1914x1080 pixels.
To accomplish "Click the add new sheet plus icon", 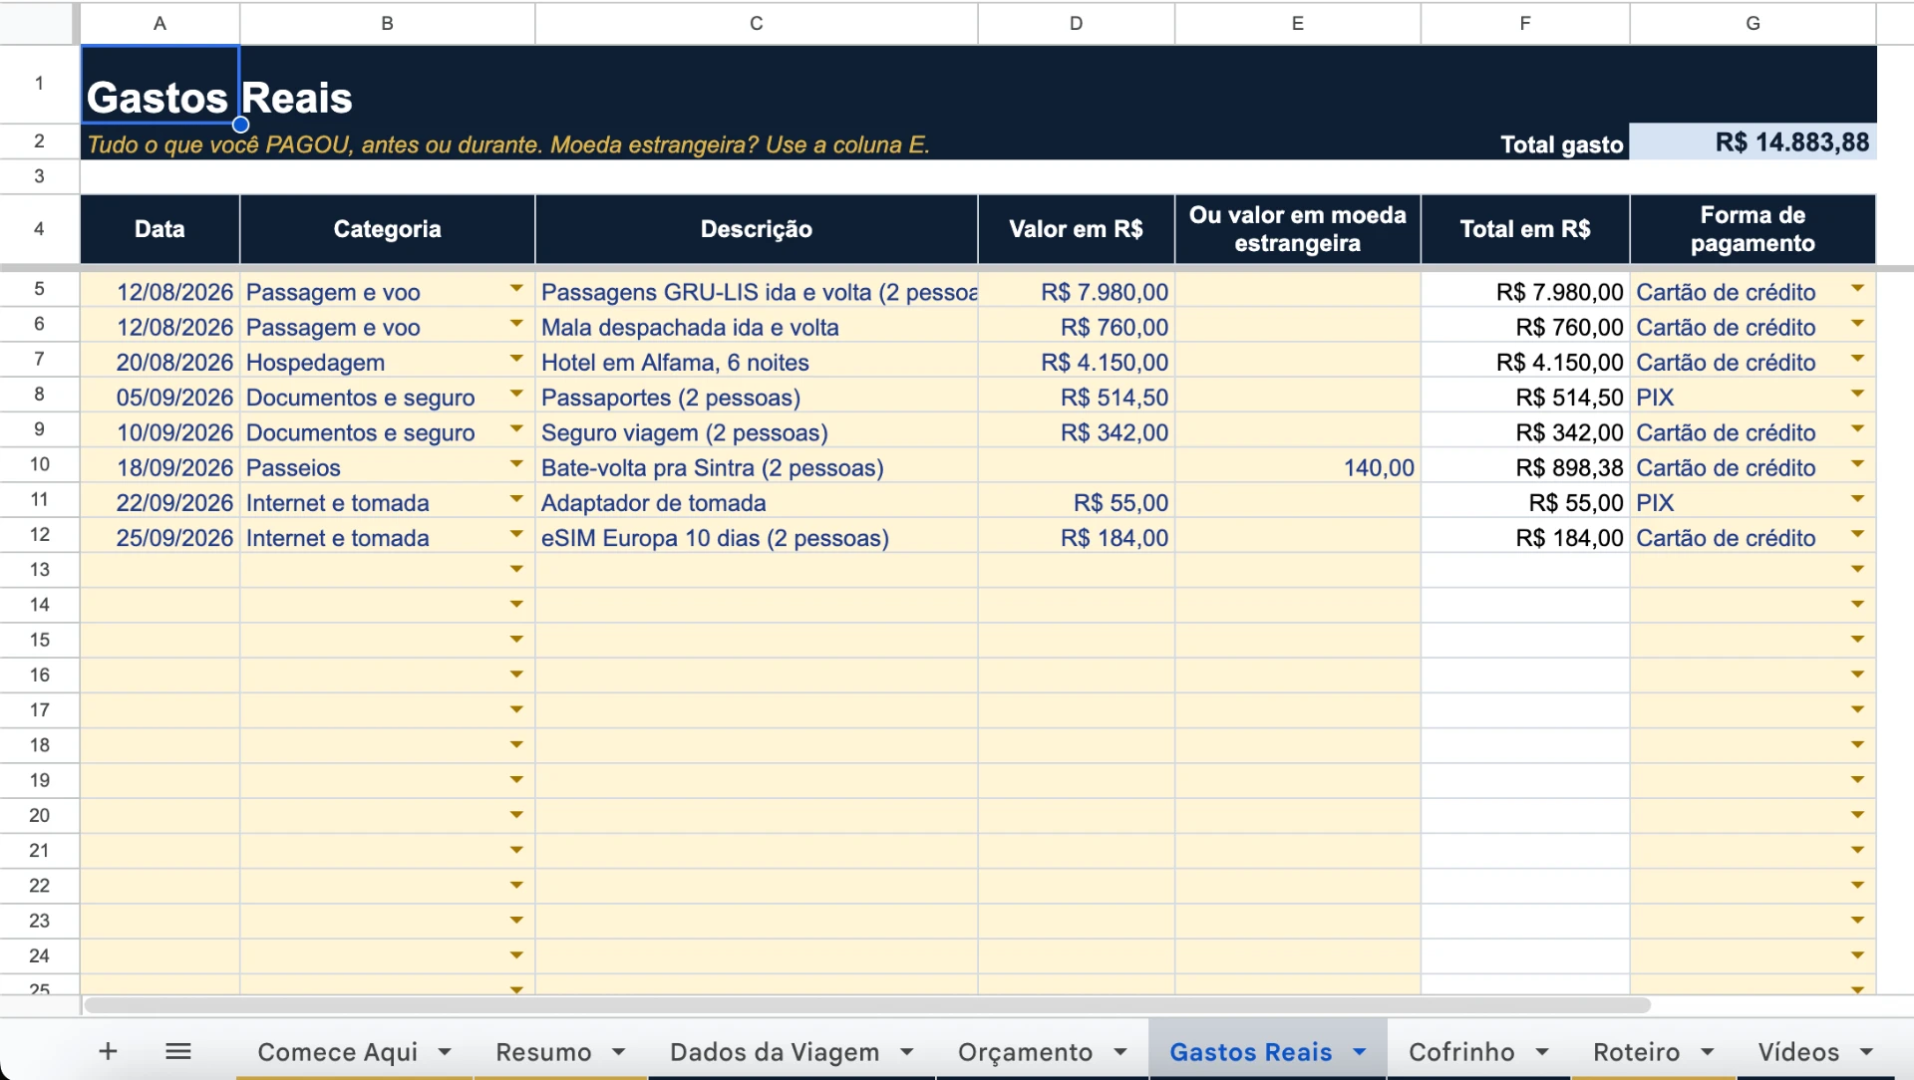I will pos(108,1051).
